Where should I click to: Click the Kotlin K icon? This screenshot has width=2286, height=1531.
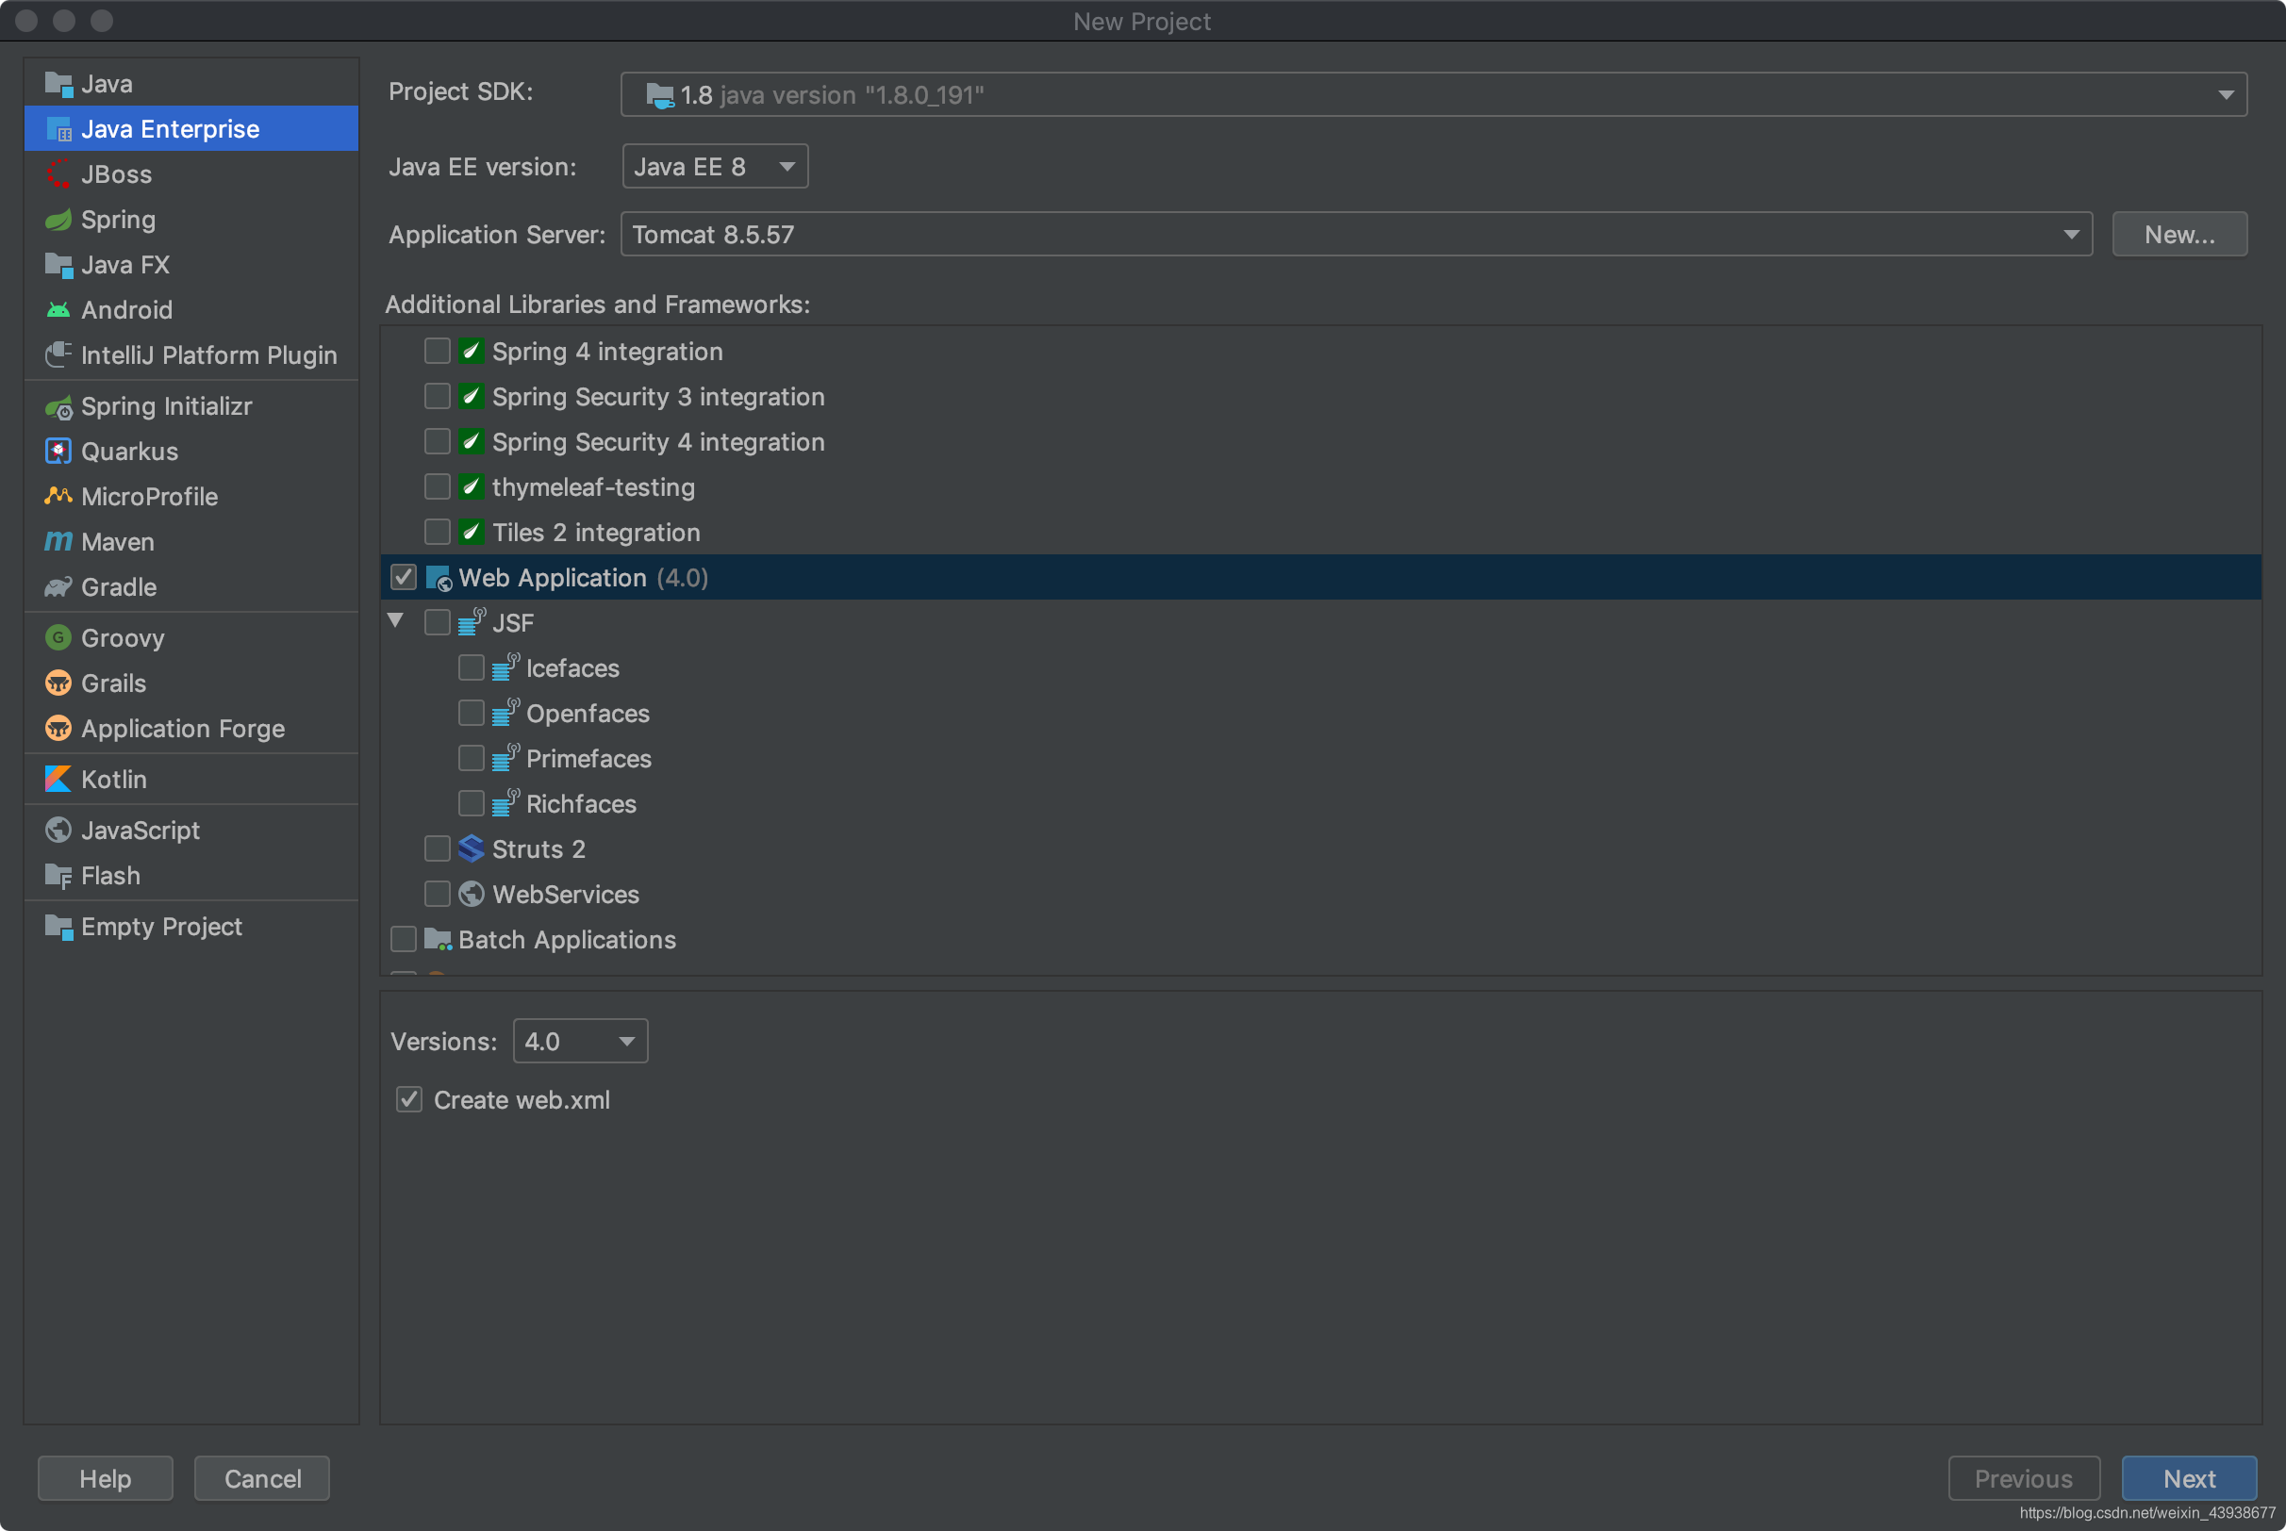click(58, 781)
